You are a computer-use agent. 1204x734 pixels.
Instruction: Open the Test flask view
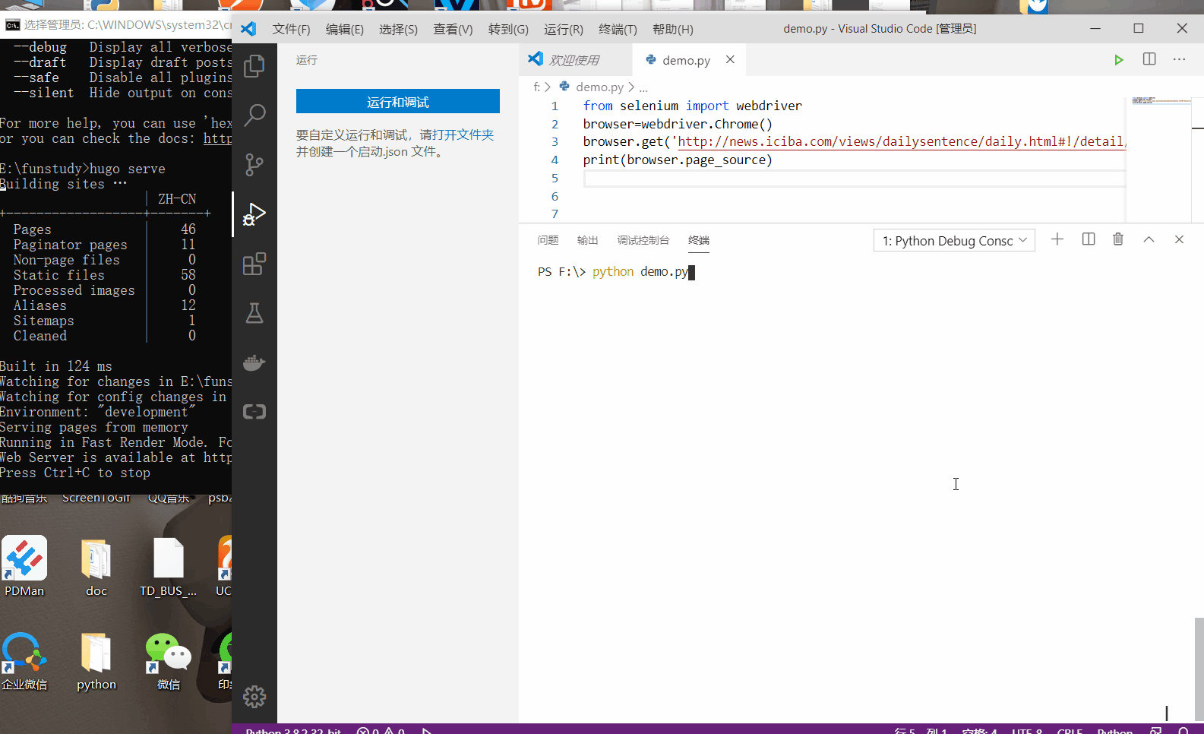pyautogui.click(x=254, y=313)
